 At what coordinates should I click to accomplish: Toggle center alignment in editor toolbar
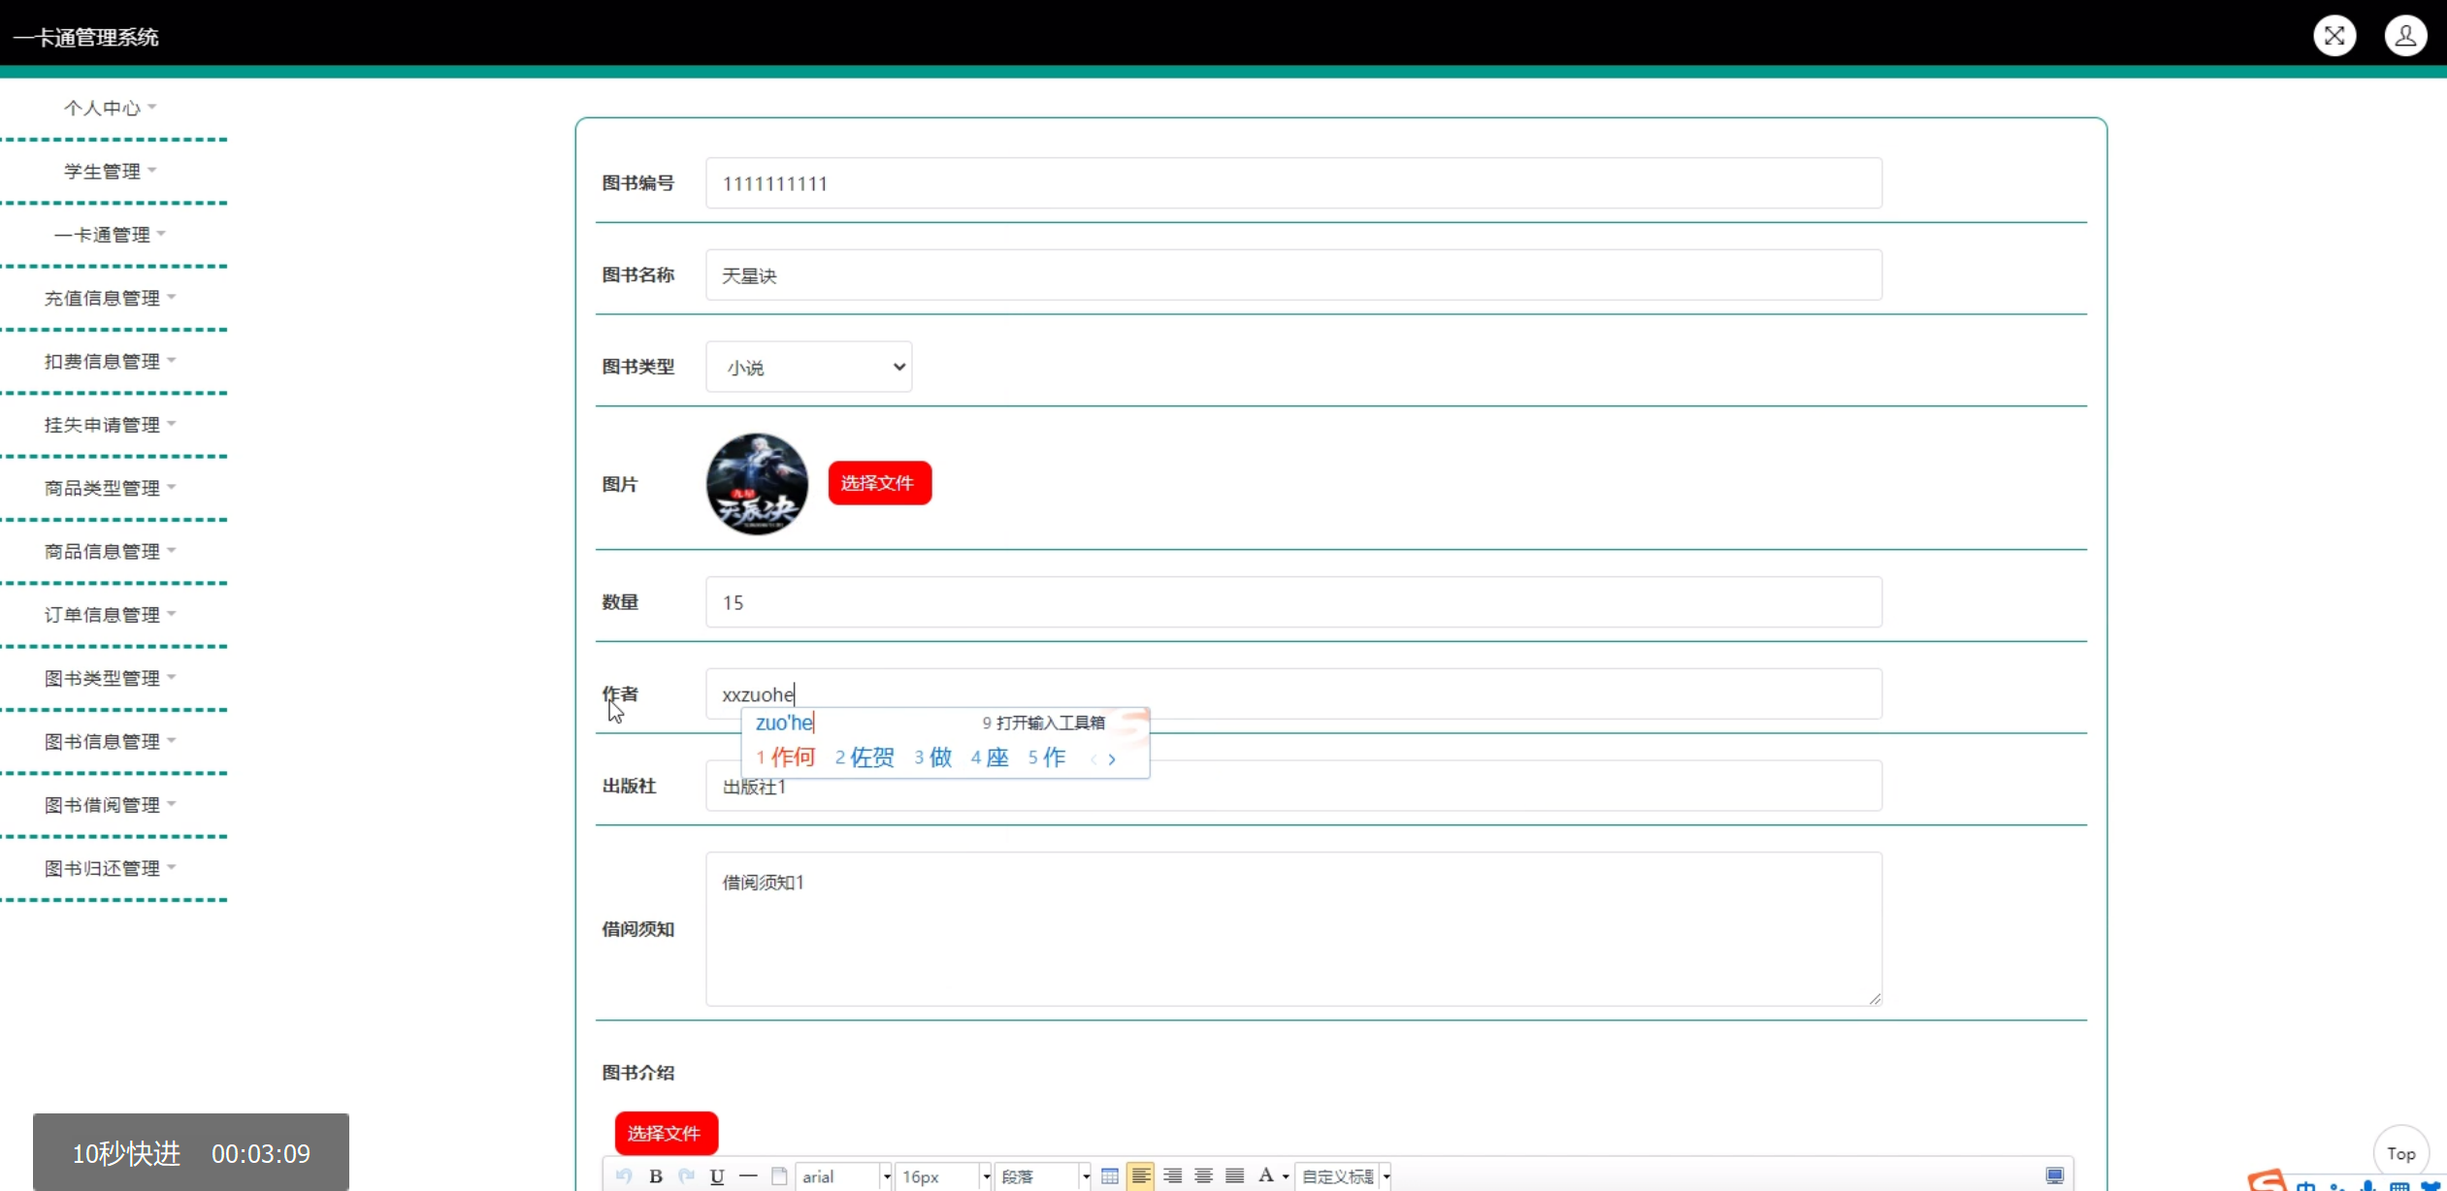[x=1203, y=1176]
